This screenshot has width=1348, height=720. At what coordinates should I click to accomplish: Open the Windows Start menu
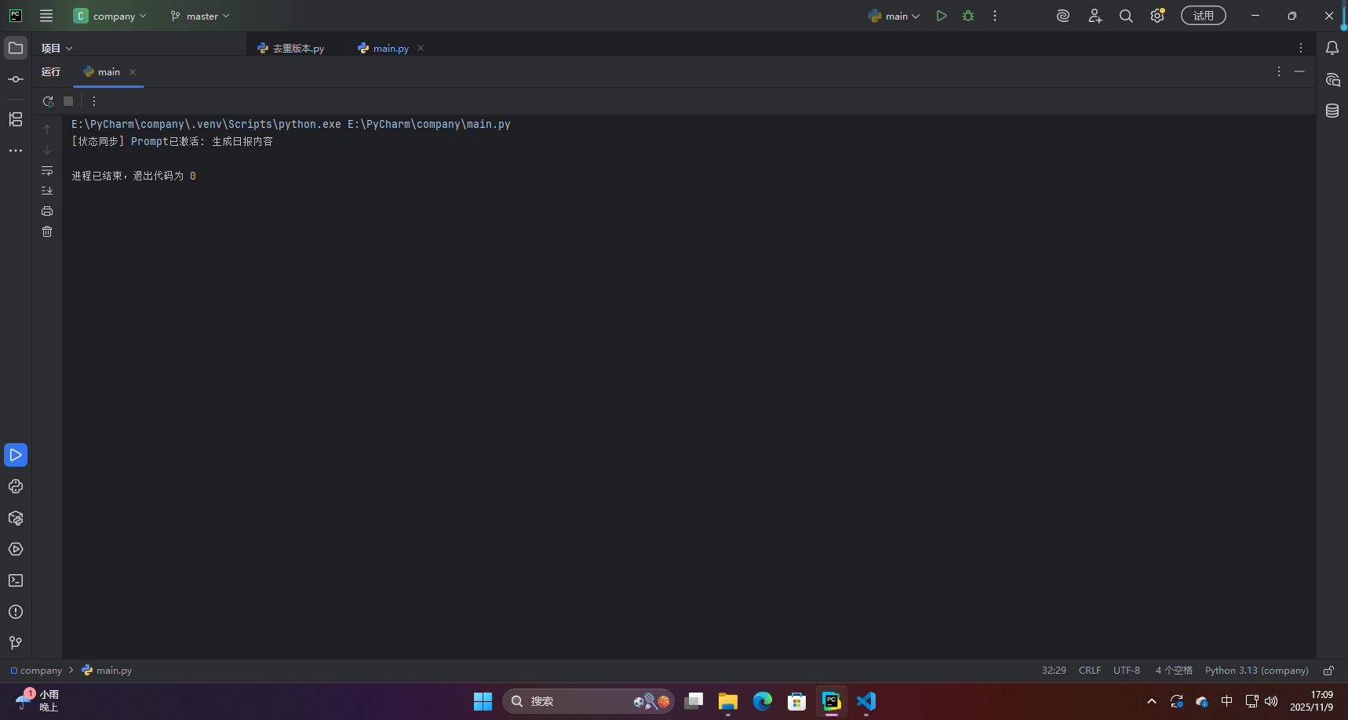click(483, 701)
